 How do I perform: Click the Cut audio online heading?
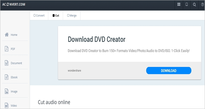[x=54, y=102]
